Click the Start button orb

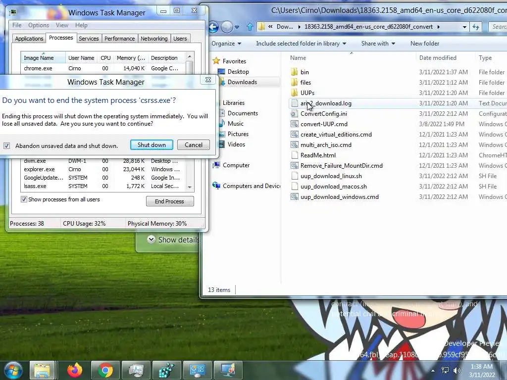coord(13,370)
